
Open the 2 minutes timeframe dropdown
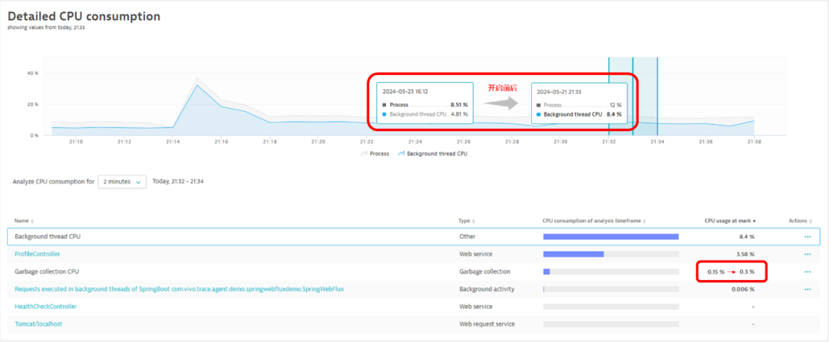click(121, 182)
